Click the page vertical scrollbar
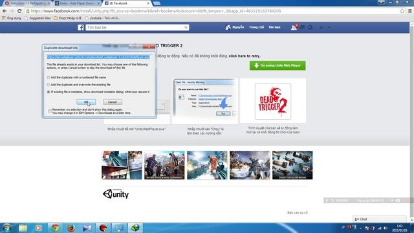 pyautogui.click(x=411, y=122)
